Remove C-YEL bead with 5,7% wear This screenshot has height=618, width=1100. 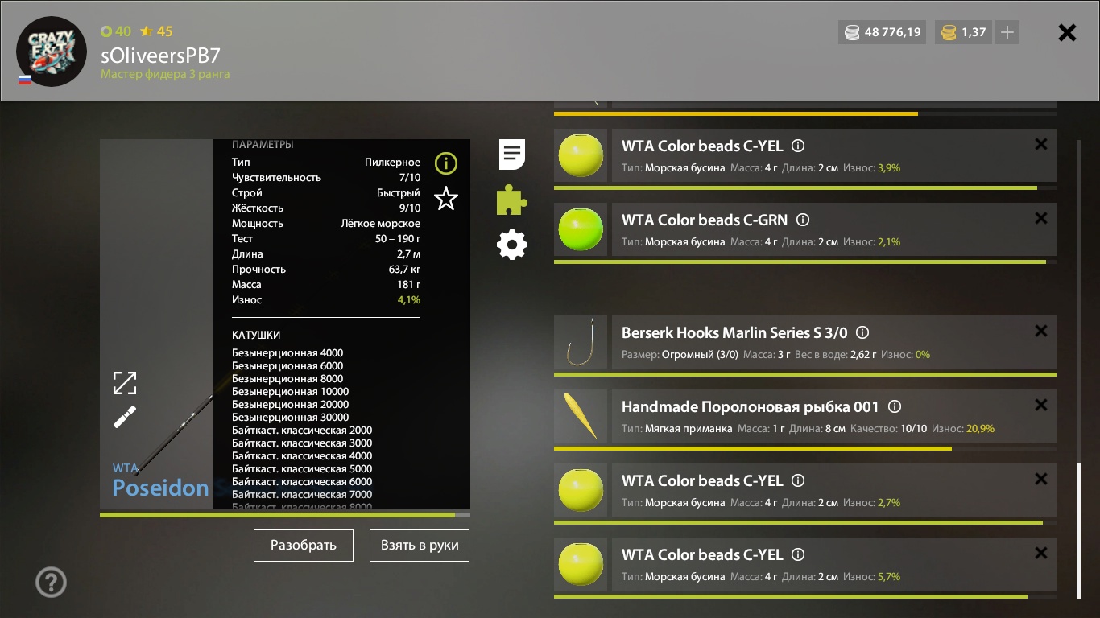click(x=1041, y=553)
